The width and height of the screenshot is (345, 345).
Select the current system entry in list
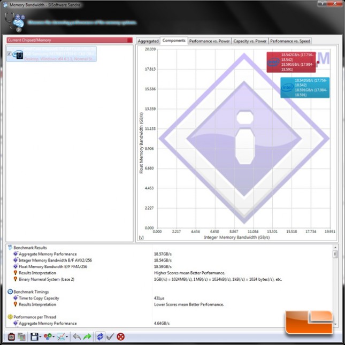[x=51, y=54]
